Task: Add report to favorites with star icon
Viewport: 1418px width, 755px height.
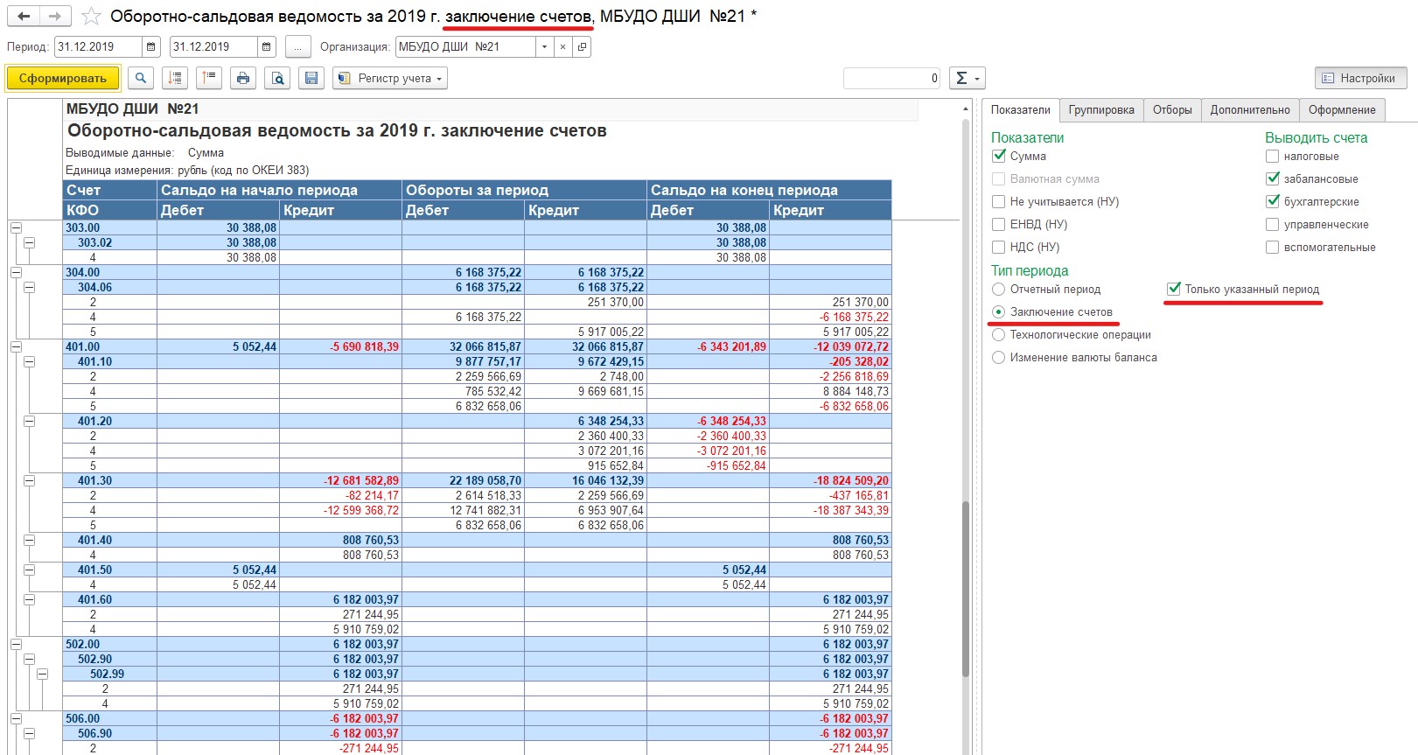Action: pos(91,17)
